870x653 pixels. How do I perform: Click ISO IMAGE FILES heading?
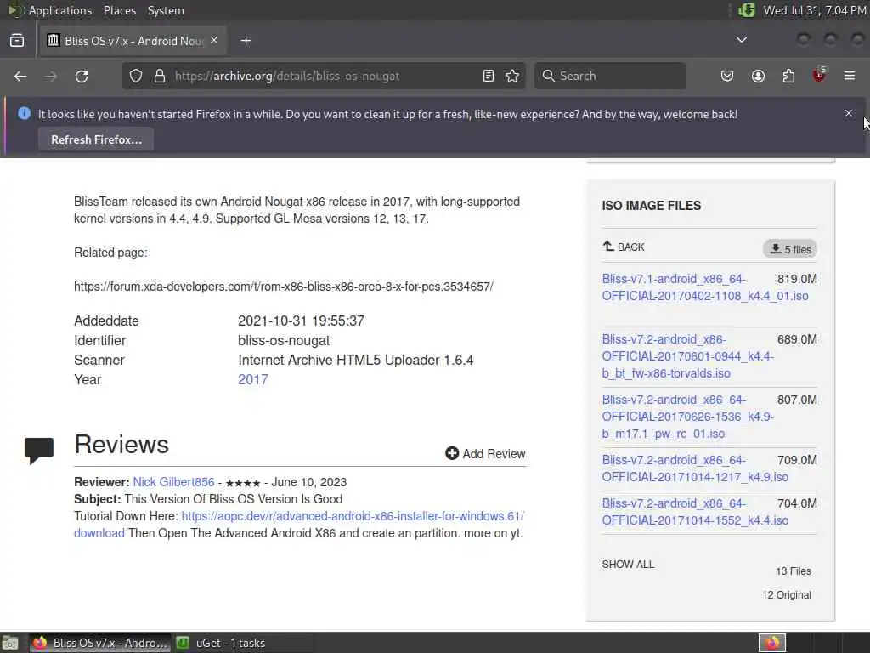(x=652, y=206)
